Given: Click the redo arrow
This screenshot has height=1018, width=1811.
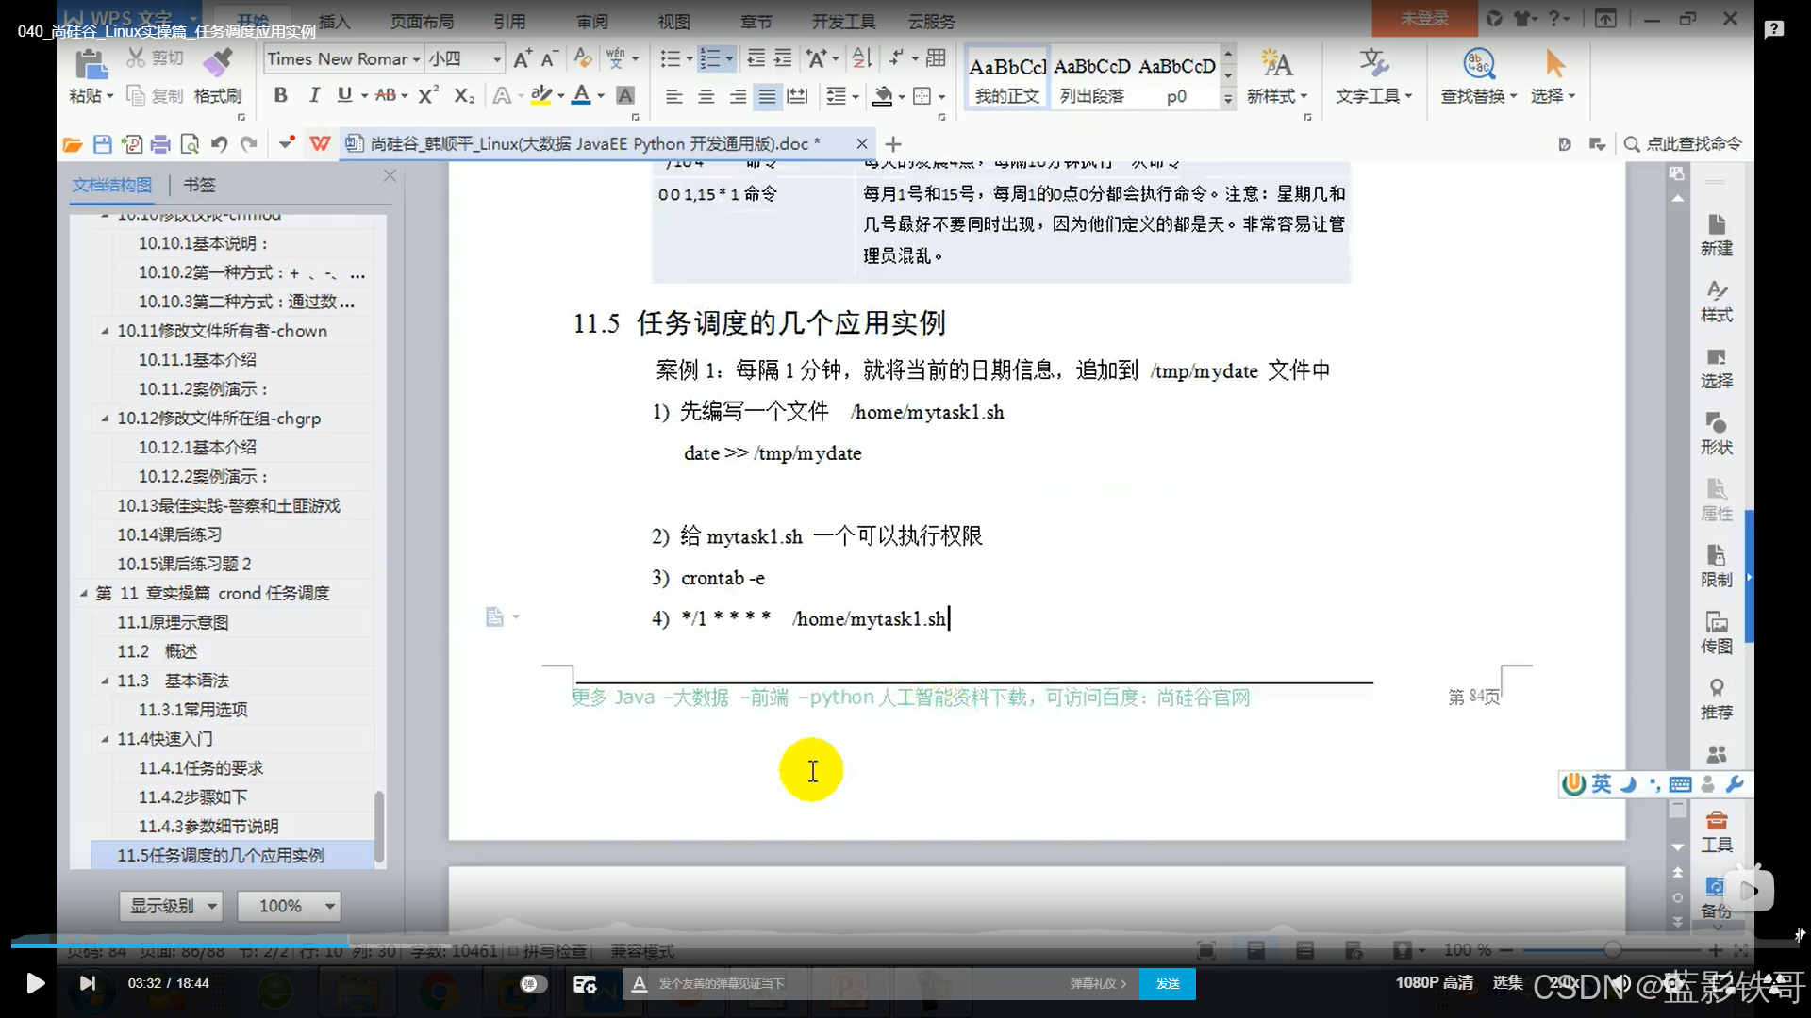Looking at the screenshot, I should click(x=249, y=144).
